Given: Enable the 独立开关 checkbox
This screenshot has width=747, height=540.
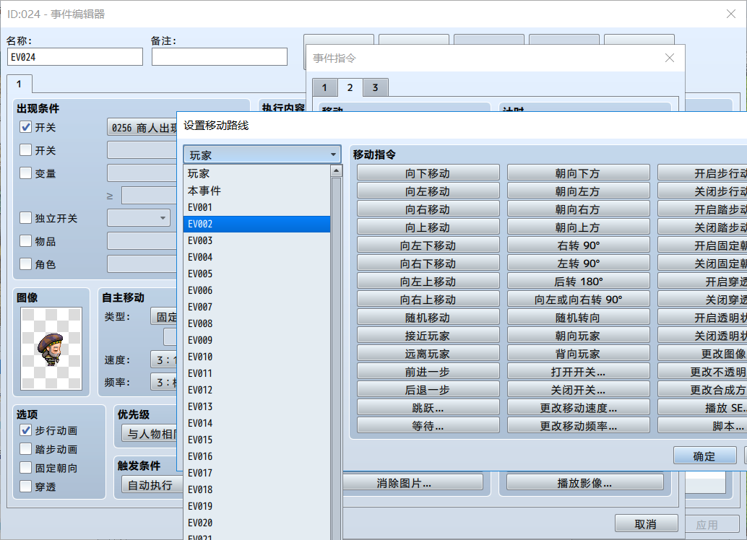Looking at the screenshot, I should click(x=26, y=218).
